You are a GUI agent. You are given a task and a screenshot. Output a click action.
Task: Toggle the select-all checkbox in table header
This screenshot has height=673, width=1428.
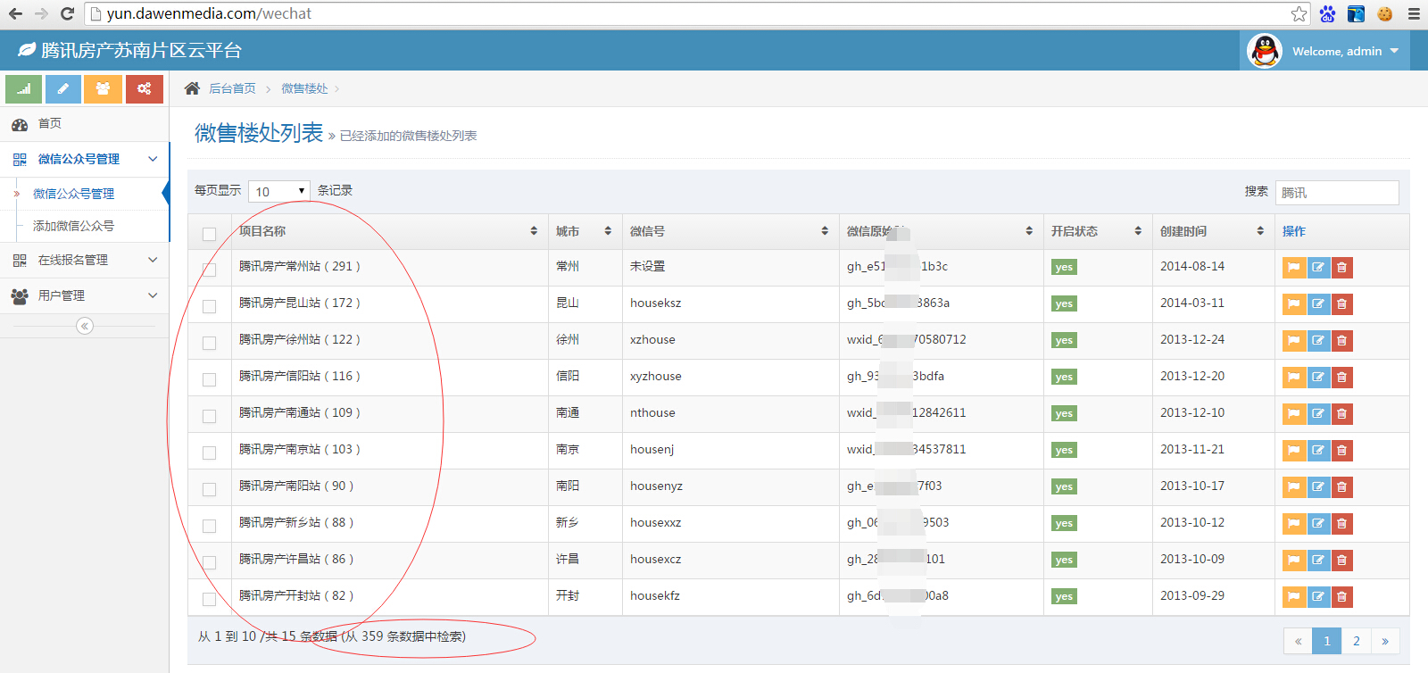click(x=209, y=234)
